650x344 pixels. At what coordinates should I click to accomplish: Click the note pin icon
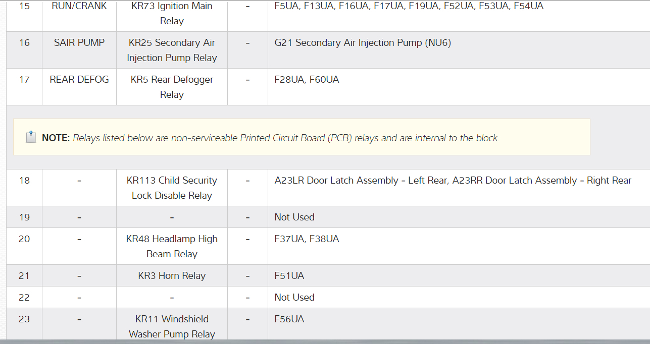(x=31, y=137)
